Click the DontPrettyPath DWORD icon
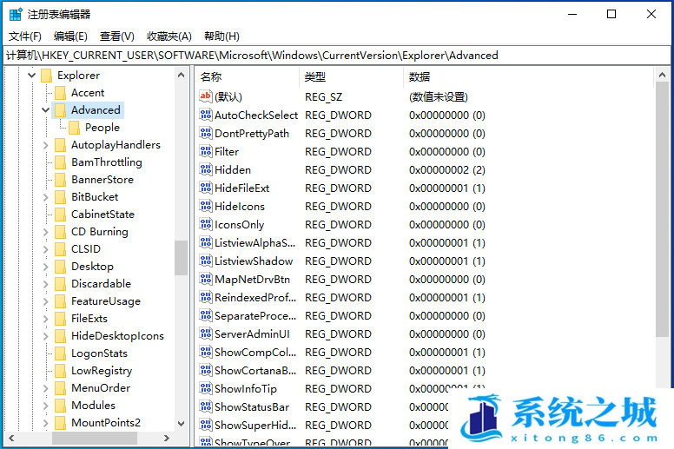Viewport: 674px width, 449px height. click(206, 133)
